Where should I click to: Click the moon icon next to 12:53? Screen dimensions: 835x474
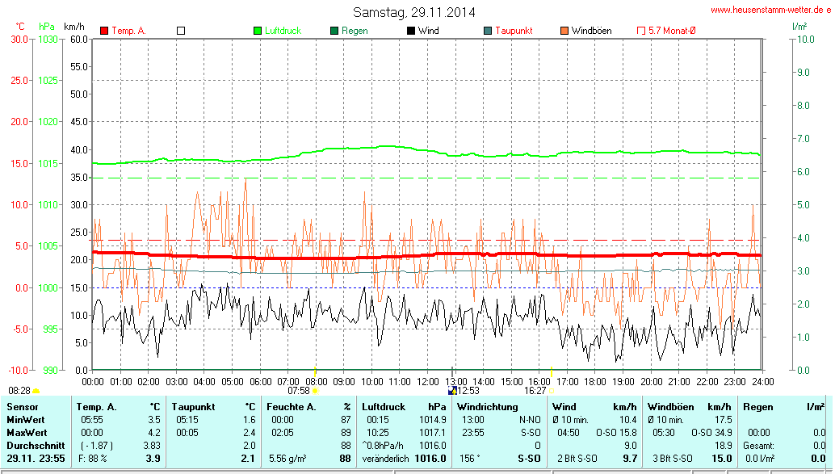click(x=453, y=391)
